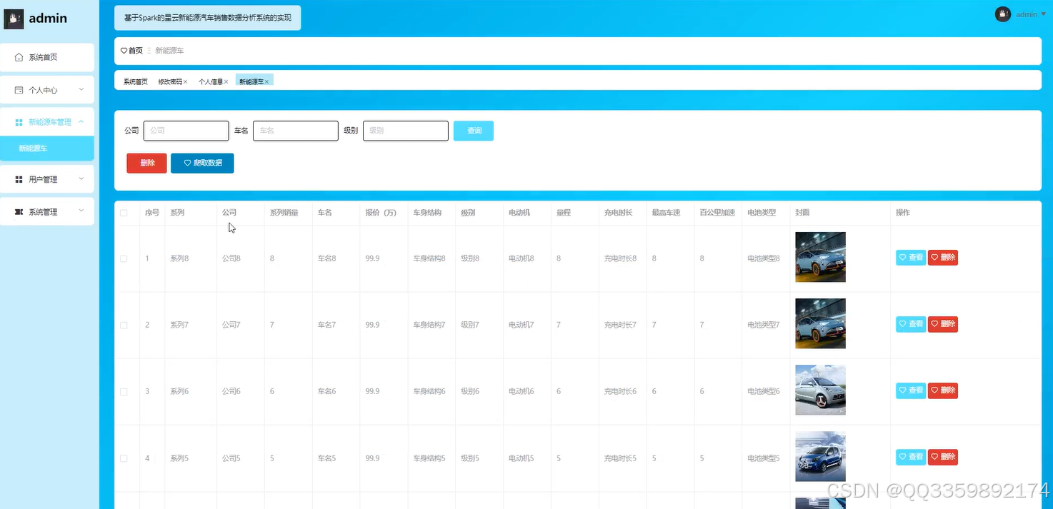Focus the 级别 search input
The image size is (1053, 509).
tap(405, 131)
